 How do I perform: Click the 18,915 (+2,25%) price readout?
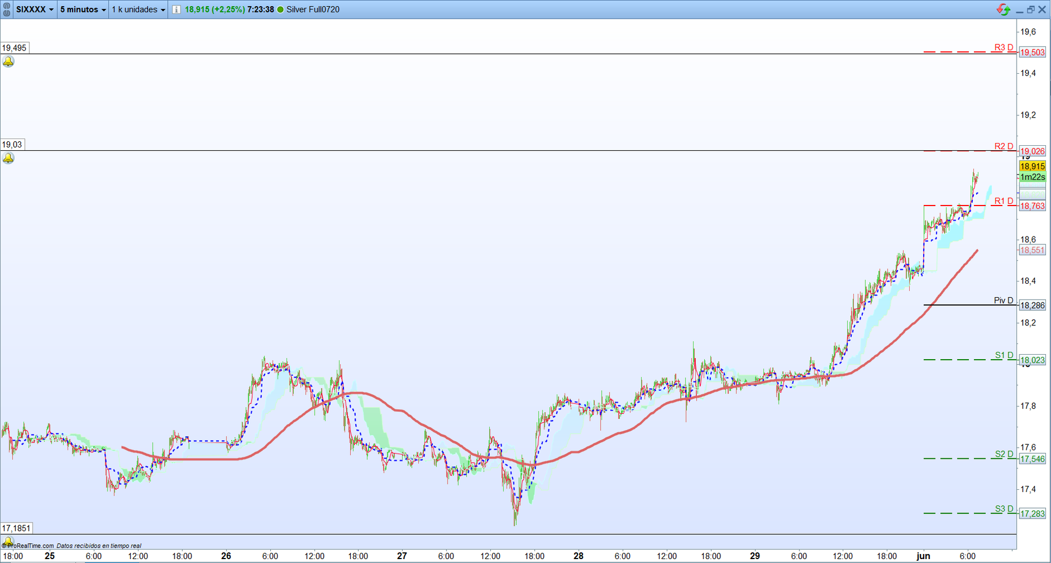pyautogui.click(x=214, y=10)
